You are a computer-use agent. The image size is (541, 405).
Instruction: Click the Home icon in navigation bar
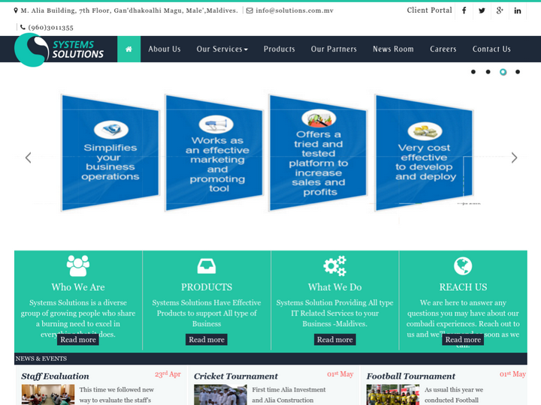tap(128, 49)
